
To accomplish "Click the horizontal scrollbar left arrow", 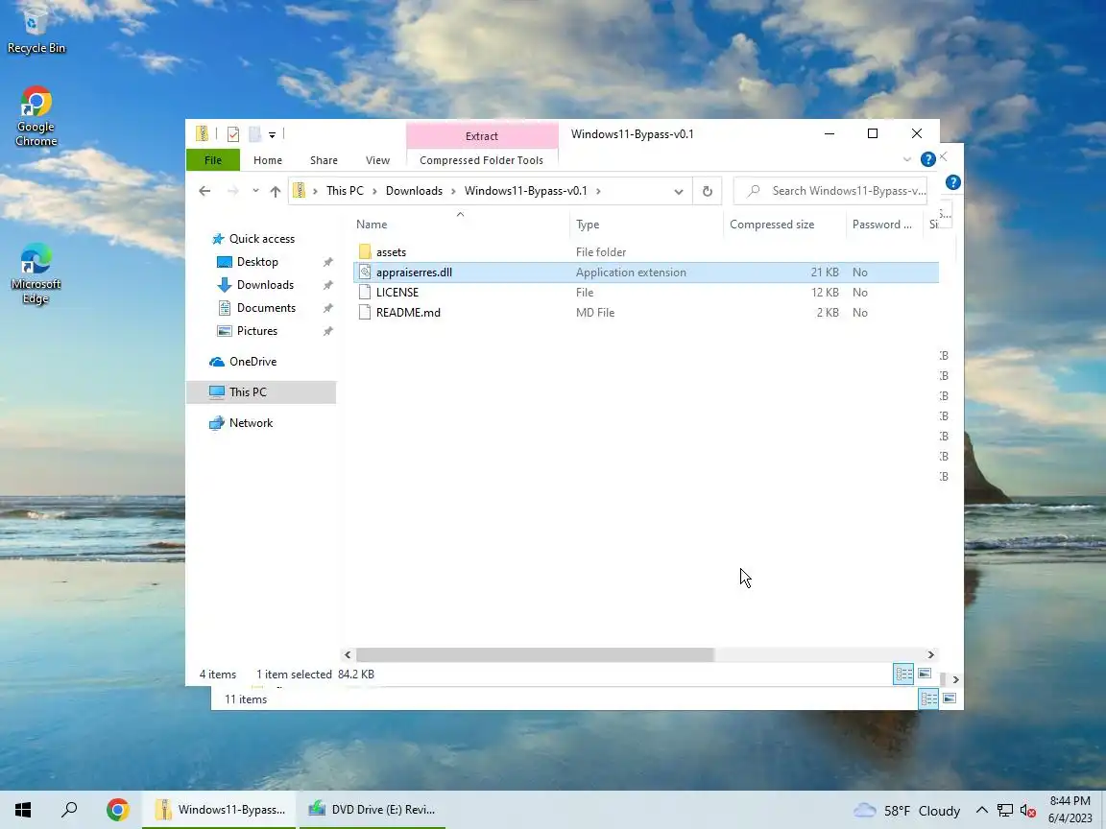I will (347, 655).
